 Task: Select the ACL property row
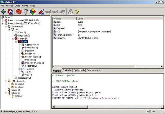click(108, 32)
